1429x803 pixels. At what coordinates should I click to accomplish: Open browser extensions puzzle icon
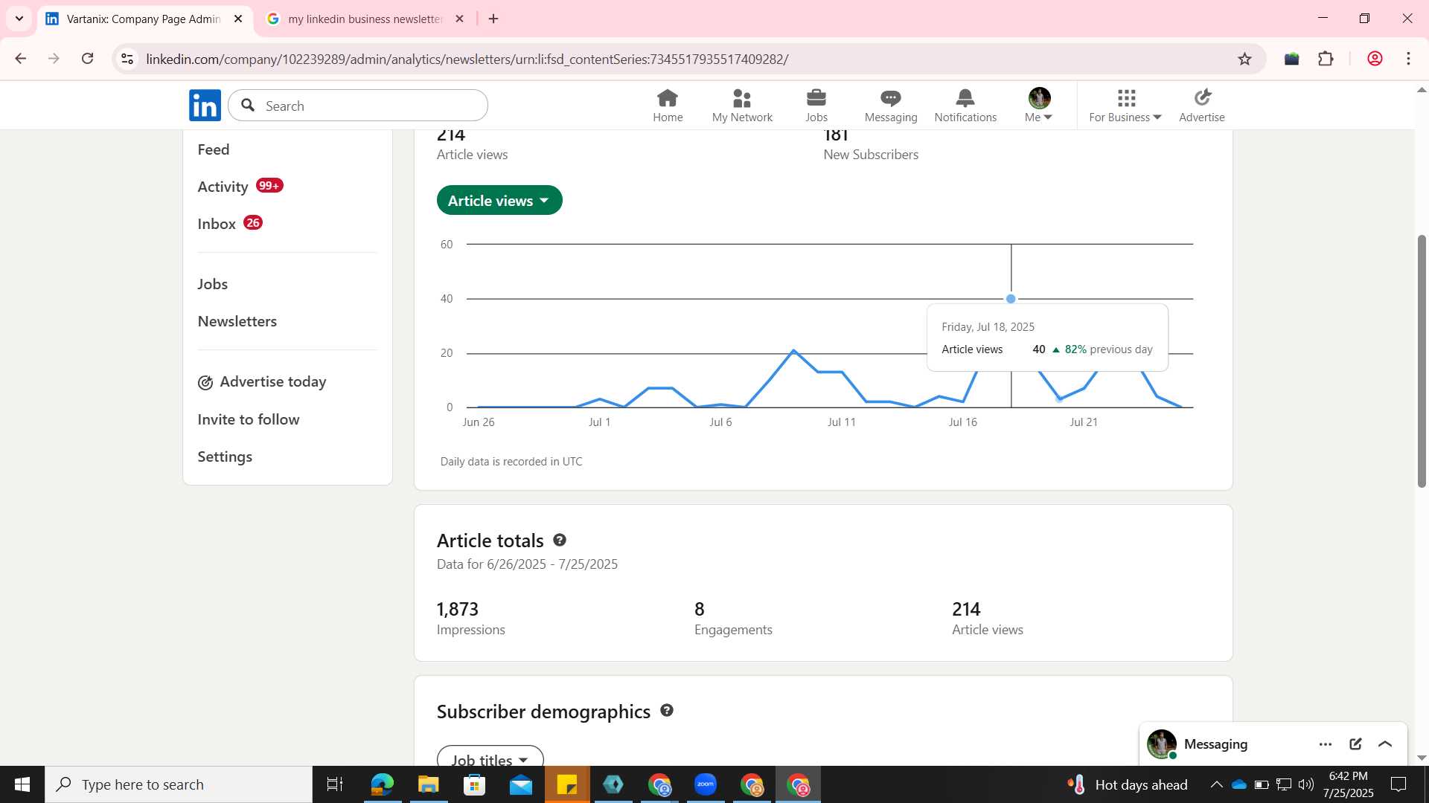pos(1326,59)
